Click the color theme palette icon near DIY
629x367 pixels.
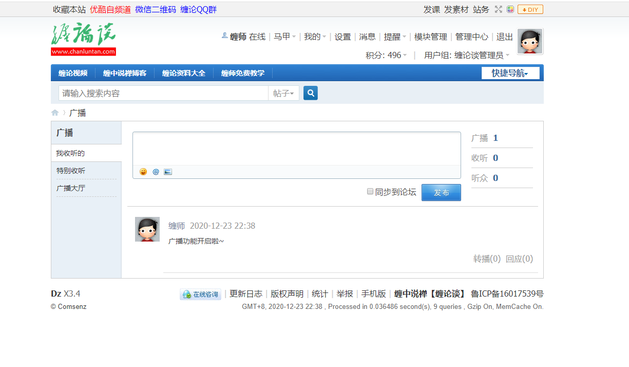coord(510,9)
